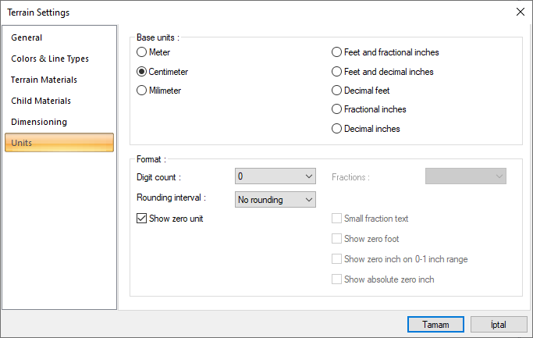The width and height of the screenshot is (533, 338).
Task: Click the Tamam button
Action: (x=435, y=324)
